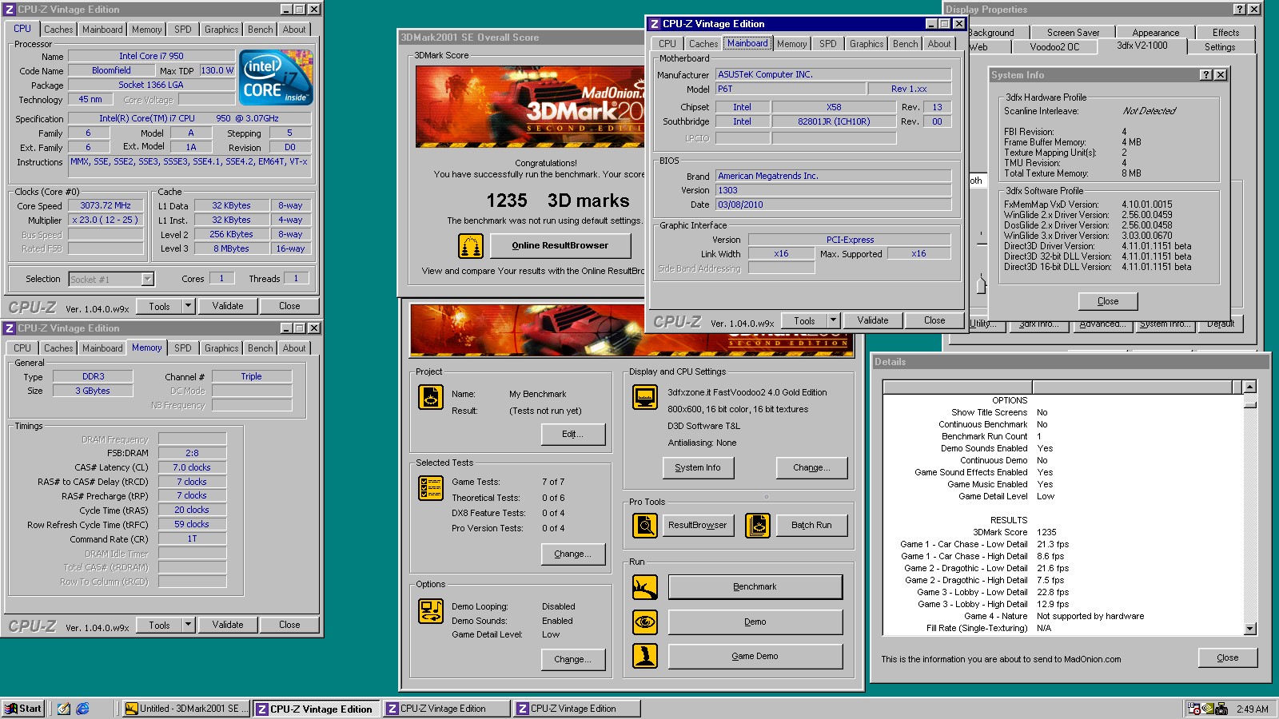Click the Show Desktop quick launch icon
This screenshot has height=719, width=1279.
(63, 709)
